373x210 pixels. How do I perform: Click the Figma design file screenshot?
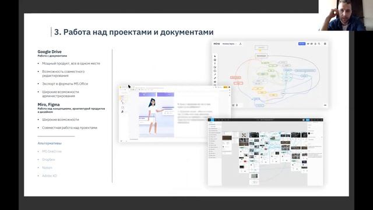[x=265, y=152]
